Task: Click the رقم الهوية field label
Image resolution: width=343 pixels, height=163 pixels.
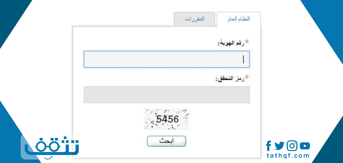Action: click(x=231, y=43)
